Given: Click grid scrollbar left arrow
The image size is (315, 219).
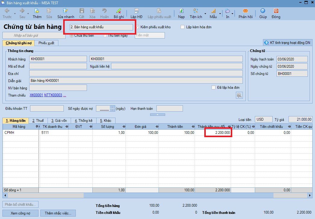Looking at the screenshot, I should [5, 195].
